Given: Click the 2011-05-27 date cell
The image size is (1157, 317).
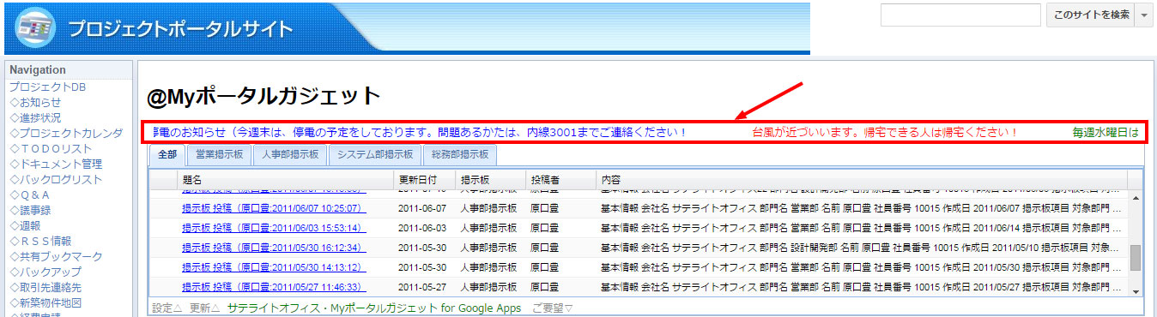Looking at the screenshot, I should pos(424,287).
